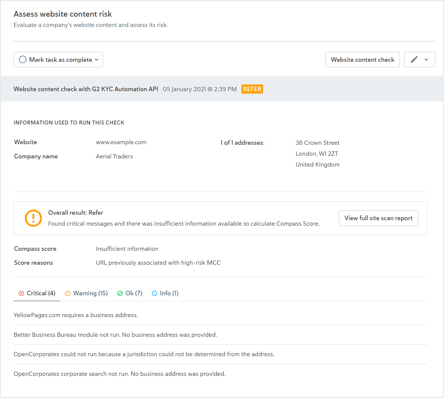This screenshot has height=398, width=444.
Task: Switch to the Warning (15) tab
Action: (87, 293)
